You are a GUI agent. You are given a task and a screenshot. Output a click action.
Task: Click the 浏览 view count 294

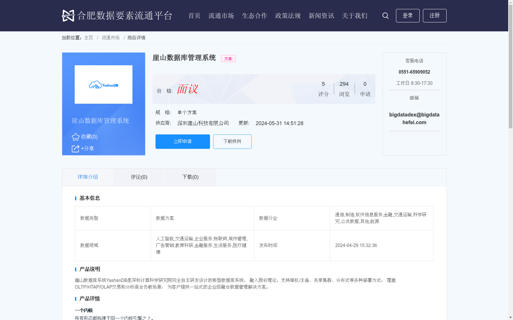pyautogui.click(x=344, y=84)
